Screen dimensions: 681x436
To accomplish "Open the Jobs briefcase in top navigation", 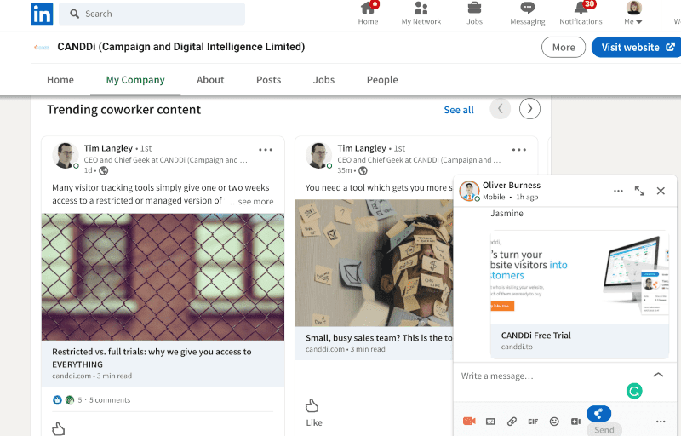I will 474,14.
